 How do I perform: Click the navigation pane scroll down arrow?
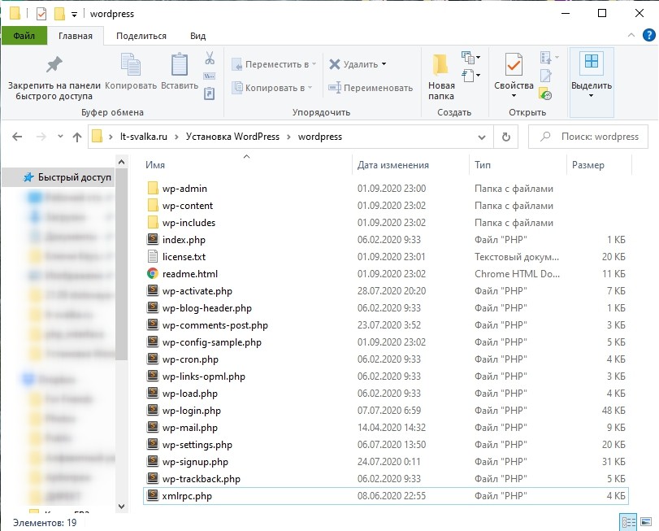click(x=121, y=507)
